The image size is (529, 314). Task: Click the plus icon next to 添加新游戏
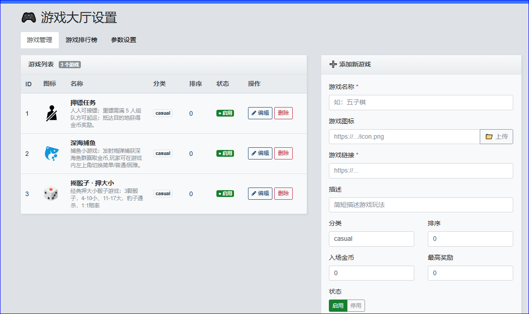tap(333, 64)
